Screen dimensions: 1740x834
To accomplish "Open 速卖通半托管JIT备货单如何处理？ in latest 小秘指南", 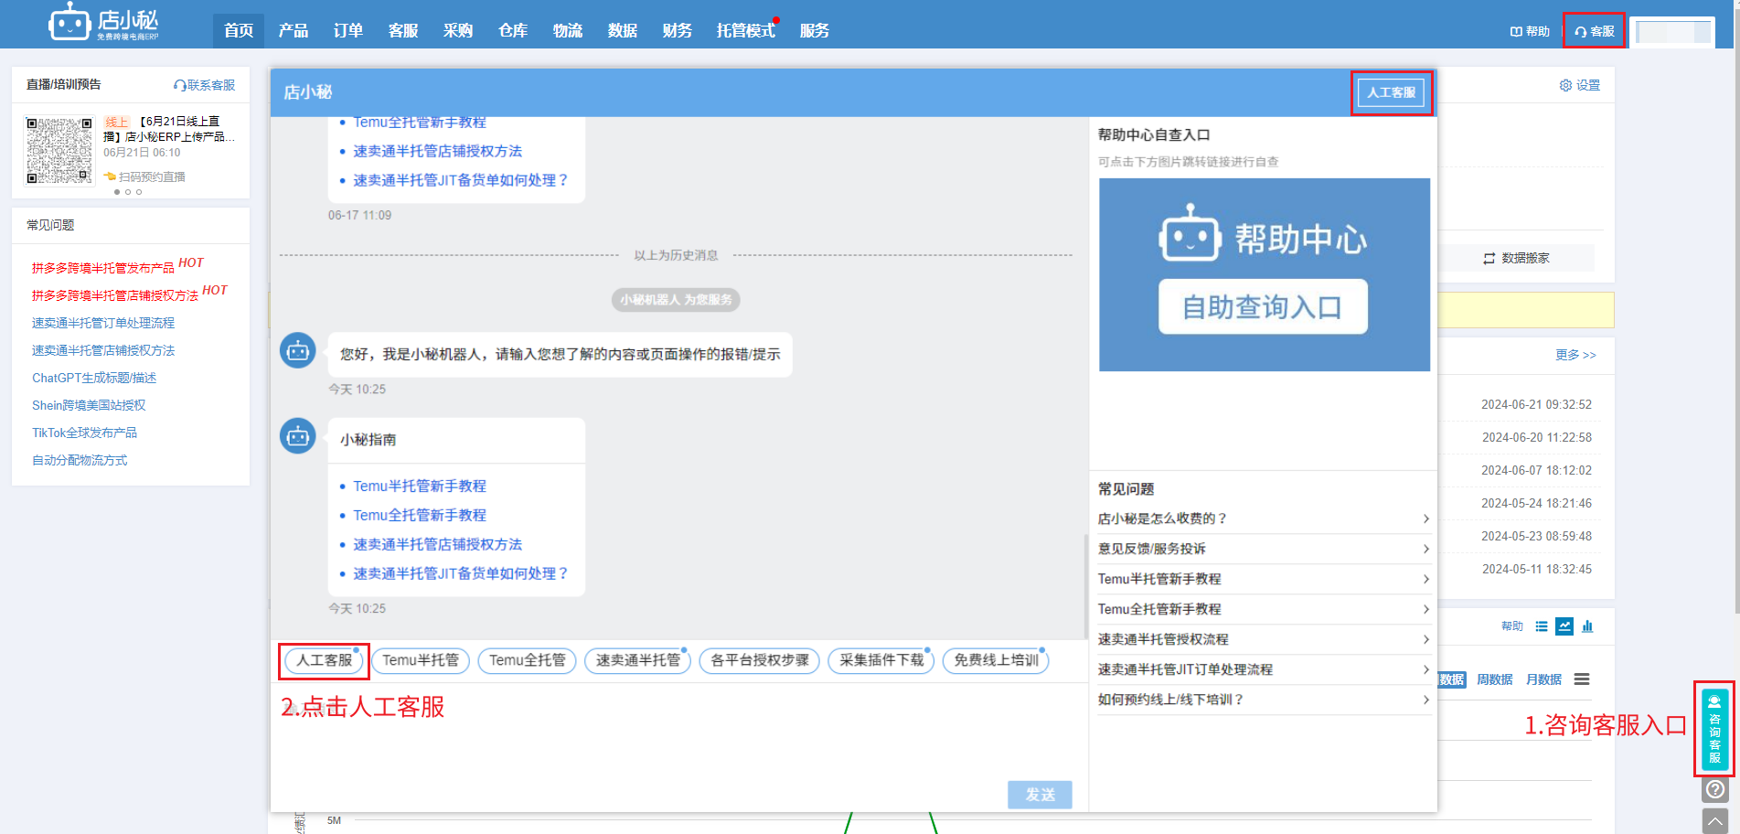I will point(461,574).
